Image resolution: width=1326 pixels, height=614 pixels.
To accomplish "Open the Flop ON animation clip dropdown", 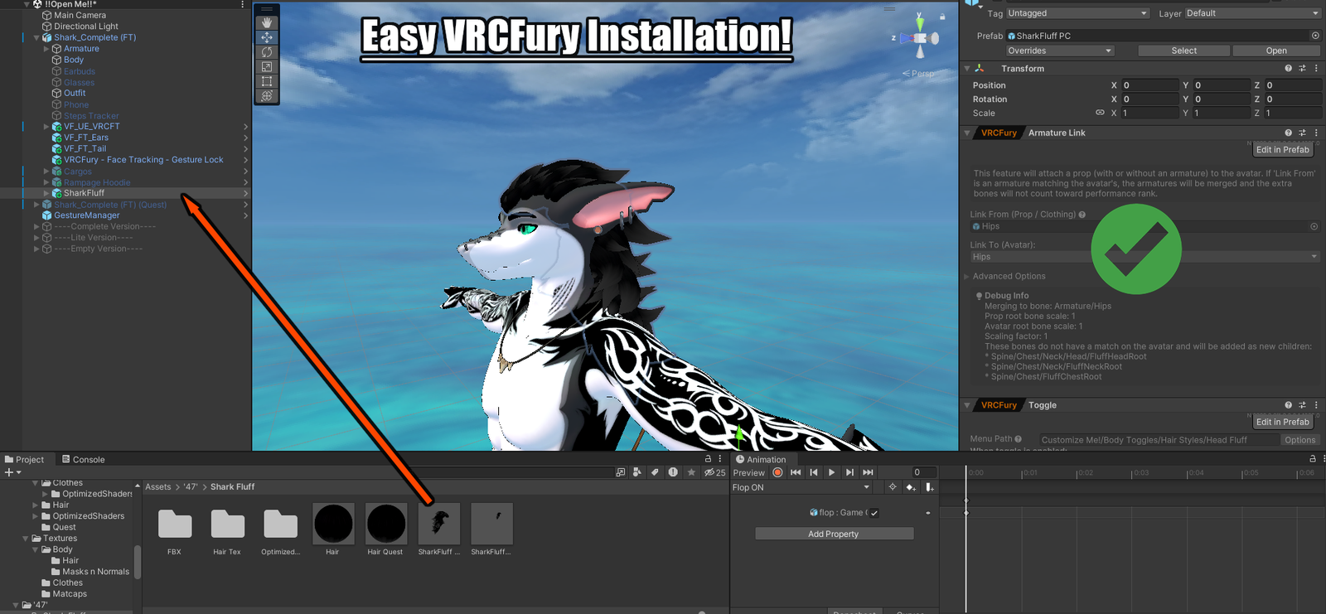I will 801,487.
